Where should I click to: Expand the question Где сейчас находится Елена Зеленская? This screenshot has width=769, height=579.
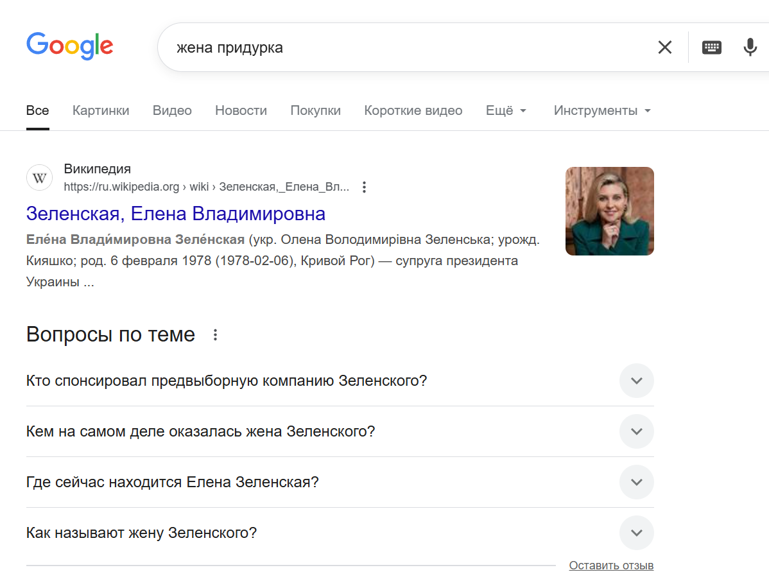[x=636, y=482]
